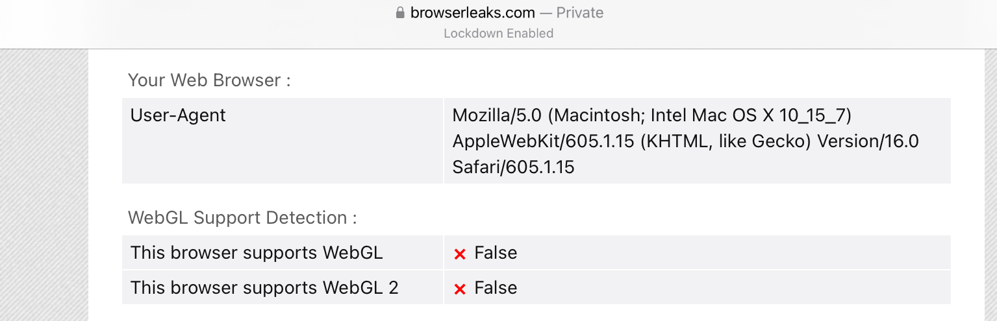The width and height of the screenshot is (997, 321).
Task: Click the False value in the WebGL 2 row
Action: [x=496, y=288]
